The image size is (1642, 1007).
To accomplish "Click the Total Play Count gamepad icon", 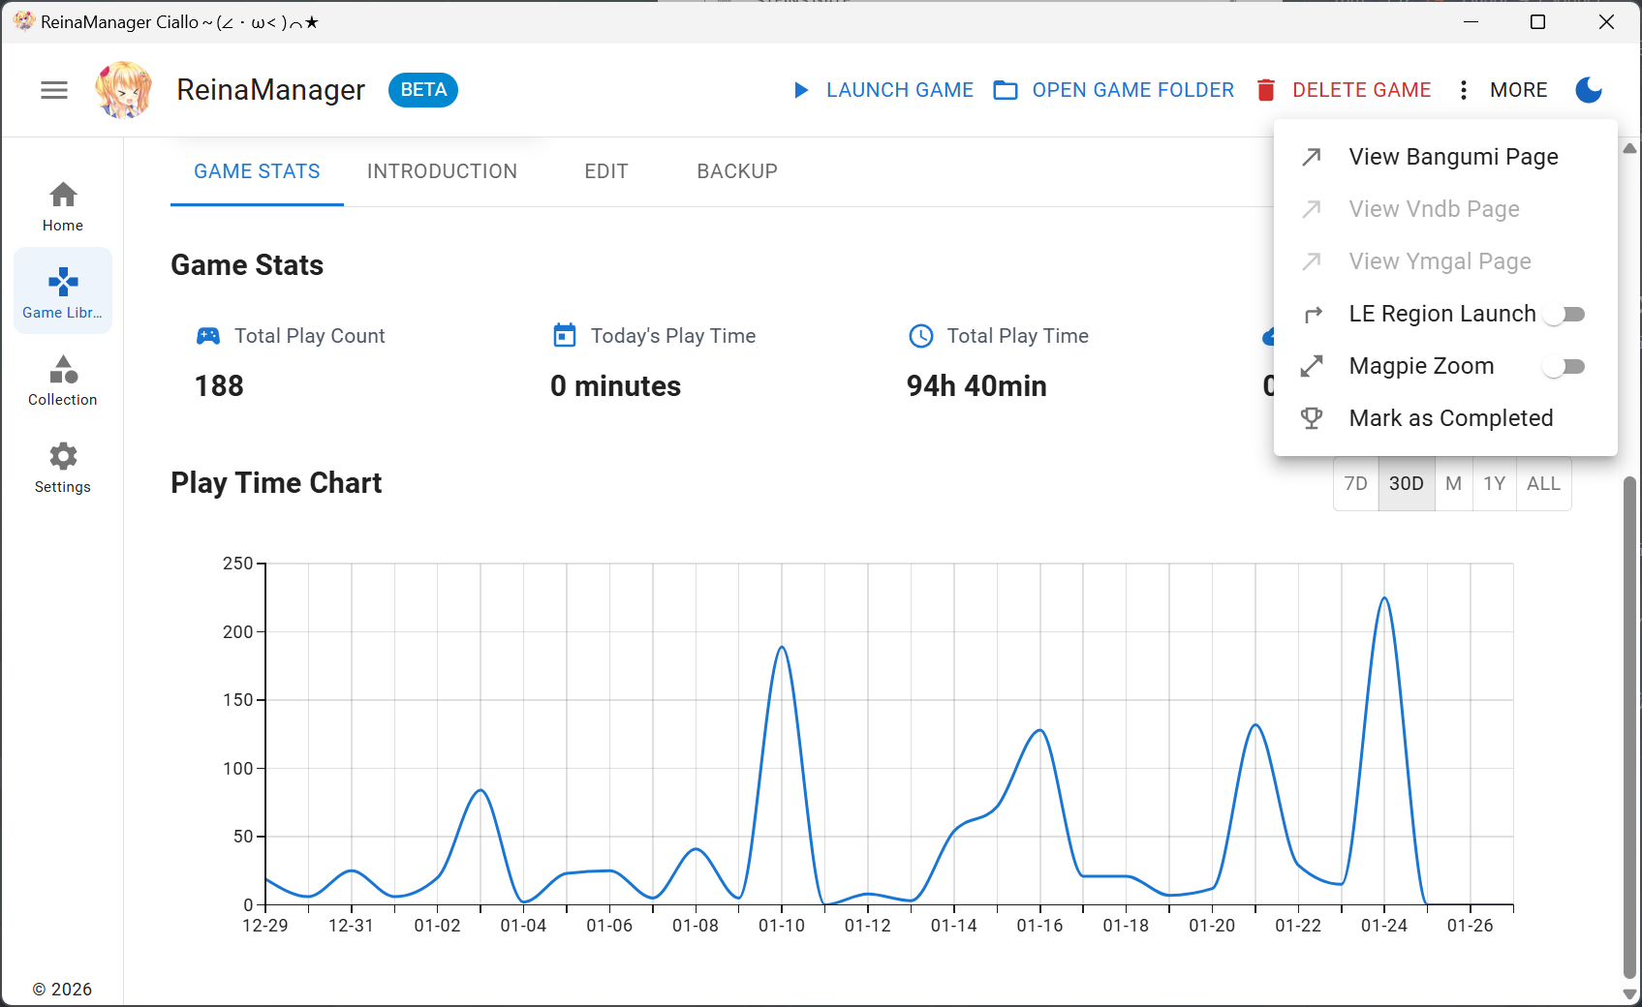I will point(208,336).
